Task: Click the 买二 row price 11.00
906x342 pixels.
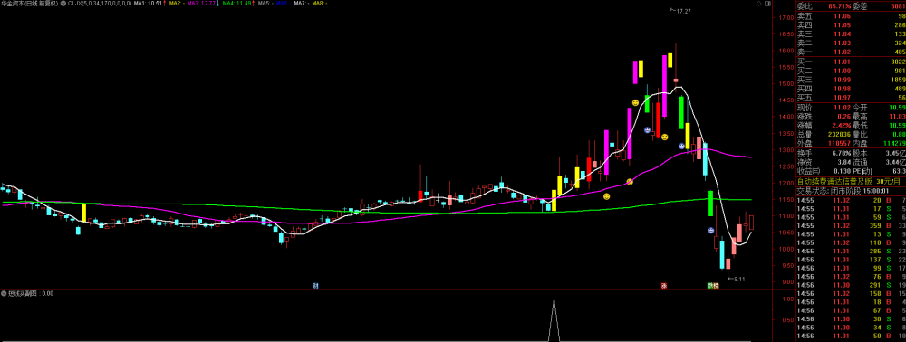Action: click(842, 70)
